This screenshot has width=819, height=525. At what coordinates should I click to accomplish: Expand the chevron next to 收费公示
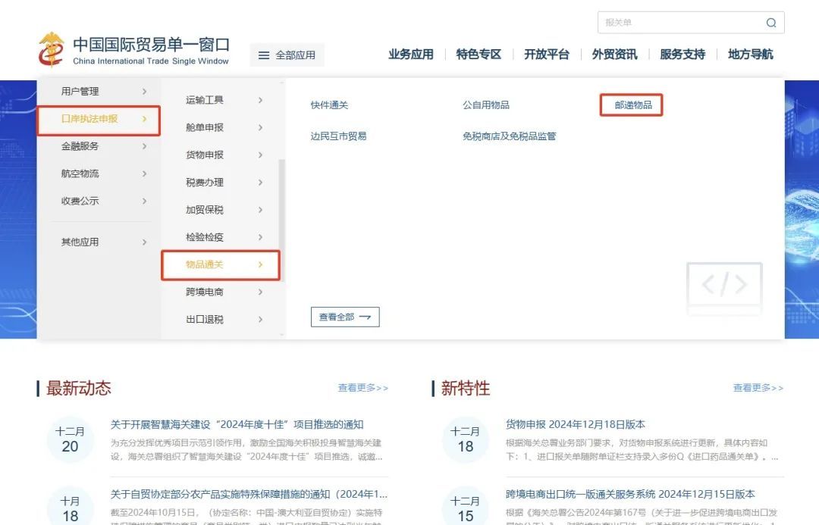[x=144, y=201]
